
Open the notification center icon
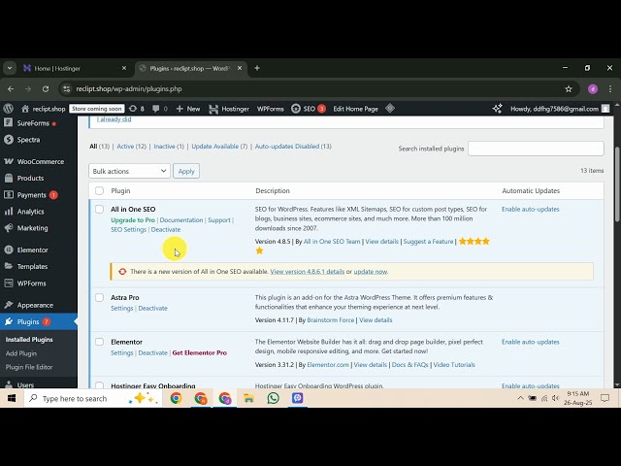605,398
